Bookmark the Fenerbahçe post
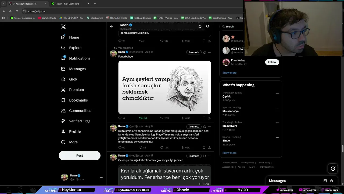This screenshot has height=194, width=344. (204, 118)
